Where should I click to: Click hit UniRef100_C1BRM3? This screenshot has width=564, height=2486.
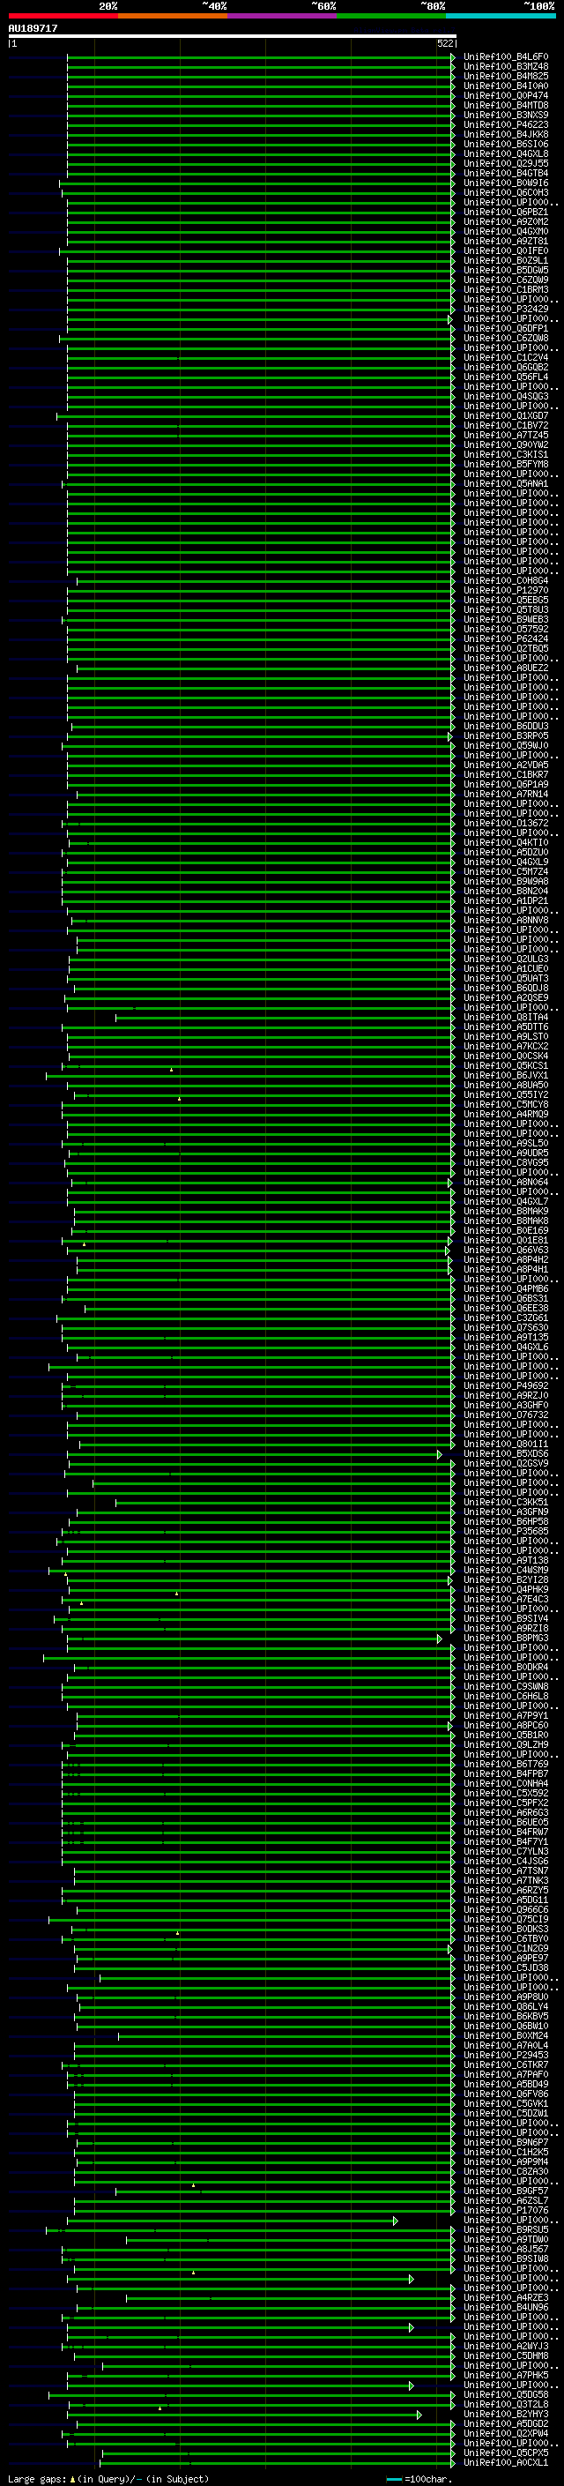pyautogui.click(x=506, y=289)
